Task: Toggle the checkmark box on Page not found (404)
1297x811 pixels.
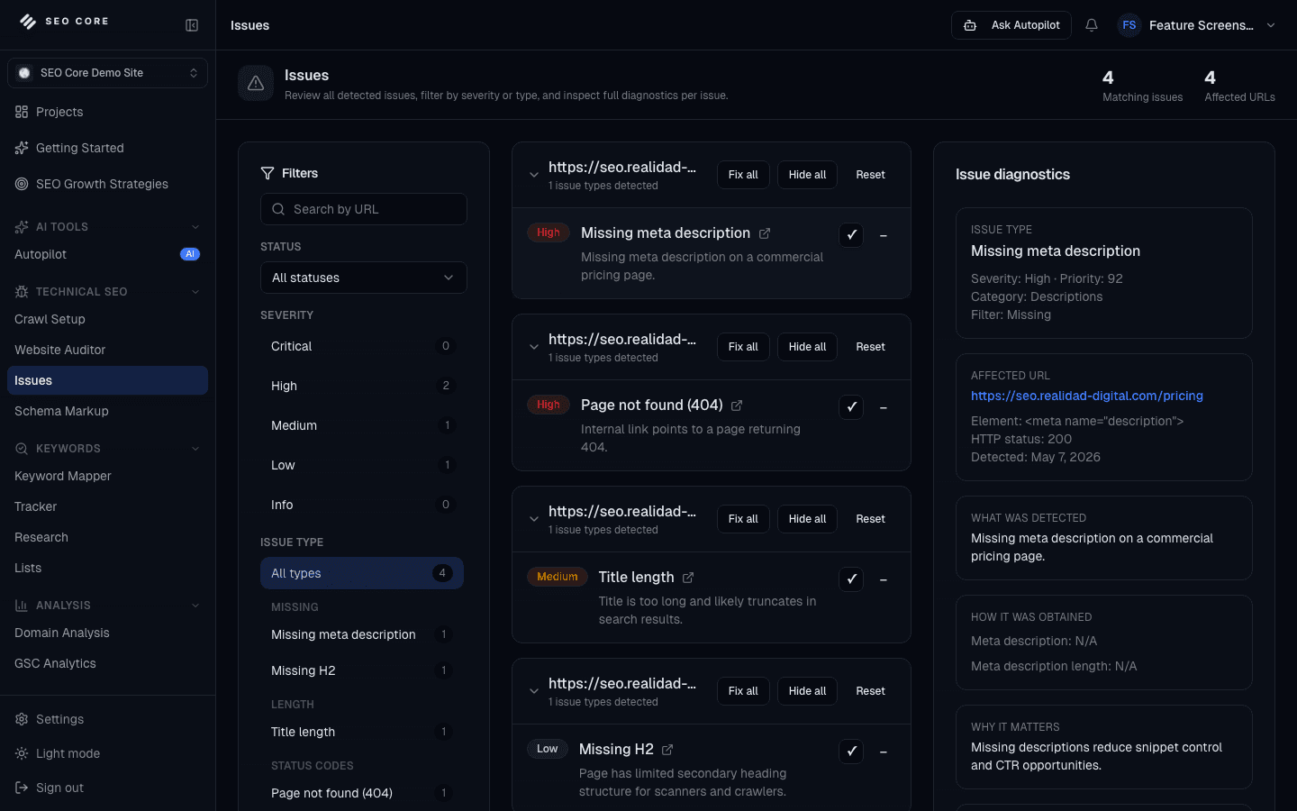Action: (x=851, y=407)
